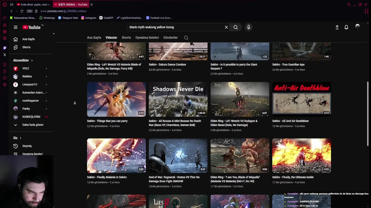Open channel Shorts tab

[126, 38]
